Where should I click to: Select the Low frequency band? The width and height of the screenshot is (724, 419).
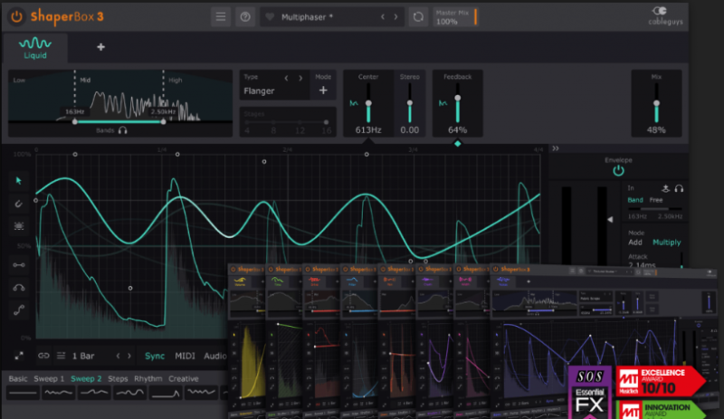point(19,80)
